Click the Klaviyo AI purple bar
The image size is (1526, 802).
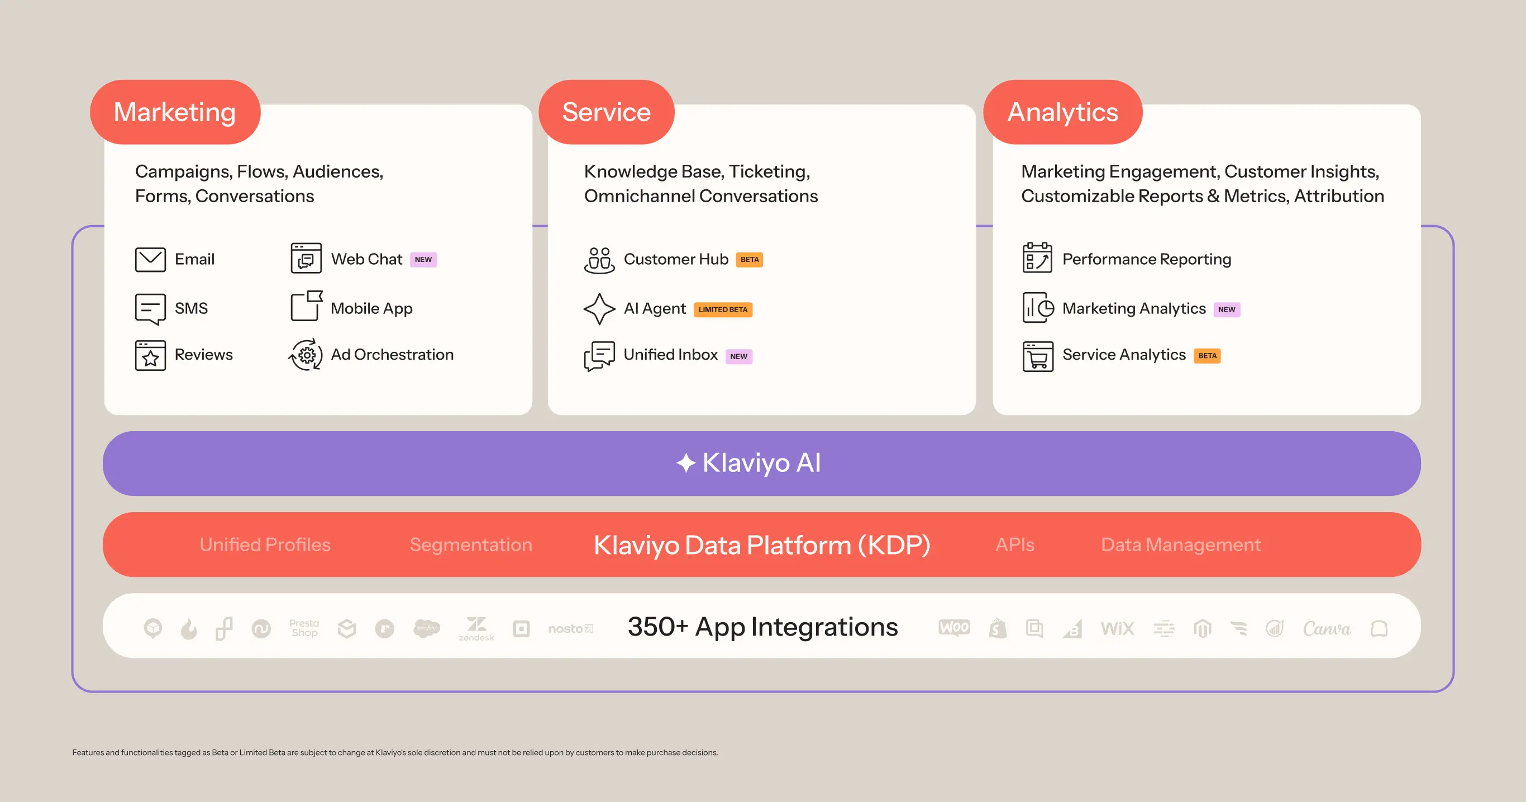[761, 463]
